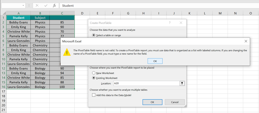Select column M header
Viewport: 259px width, 113px height.
220,13
